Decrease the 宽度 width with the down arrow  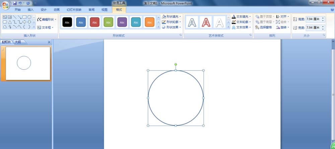pyautogui.click(x=323, y=29)
